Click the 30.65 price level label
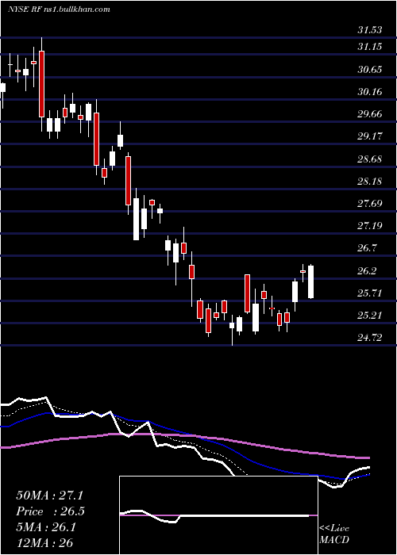 [x=370, y=70]
